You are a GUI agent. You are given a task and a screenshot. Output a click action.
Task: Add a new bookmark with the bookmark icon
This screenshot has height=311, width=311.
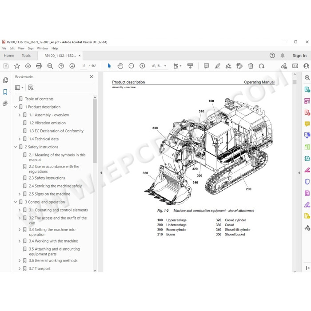coord(31,88)
